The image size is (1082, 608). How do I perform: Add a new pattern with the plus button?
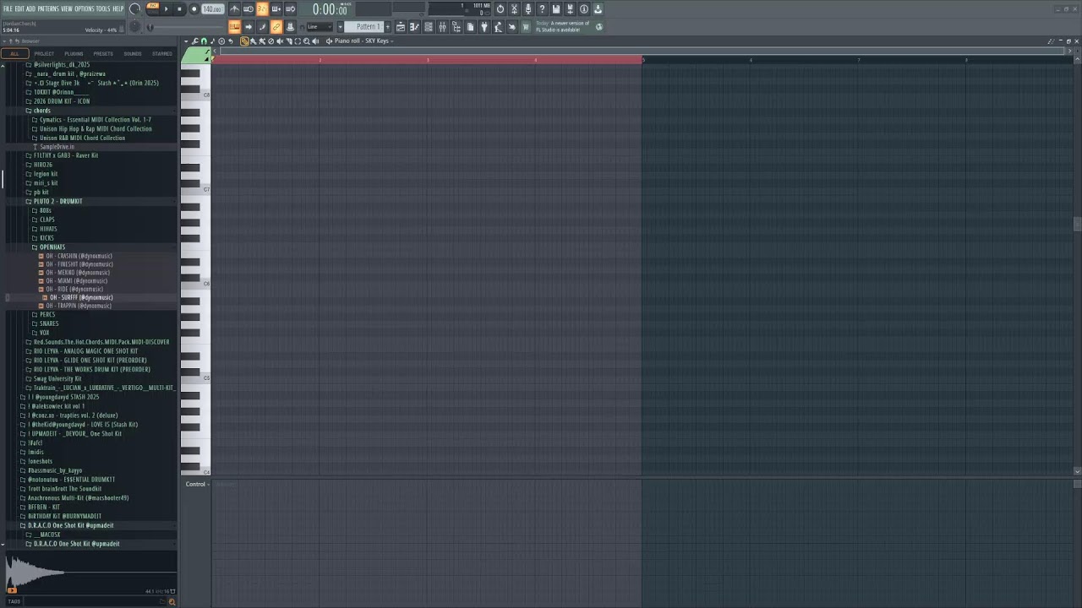point(387,27)
